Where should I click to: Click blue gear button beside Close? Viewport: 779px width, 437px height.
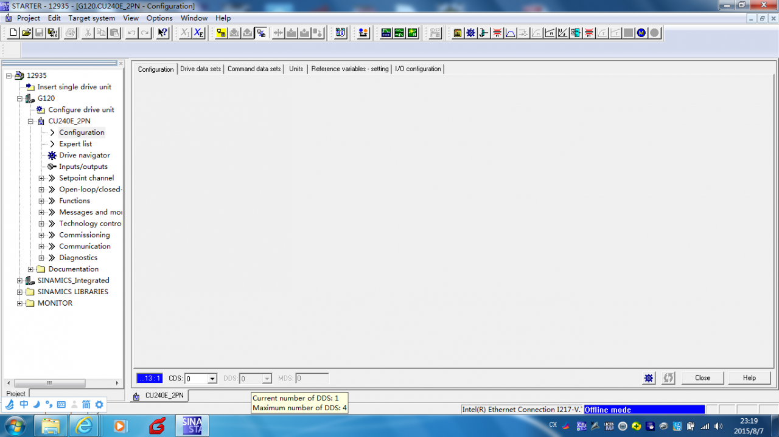coord(649,378)
